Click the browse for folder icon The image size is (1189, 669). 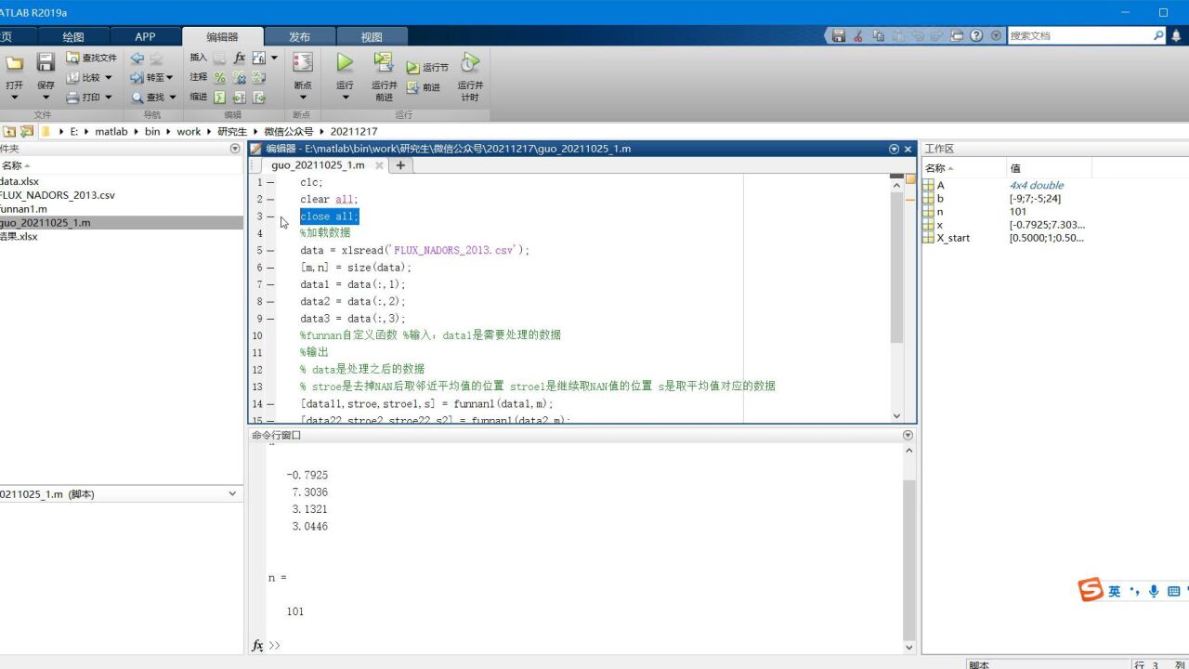[x=26, y=131]
